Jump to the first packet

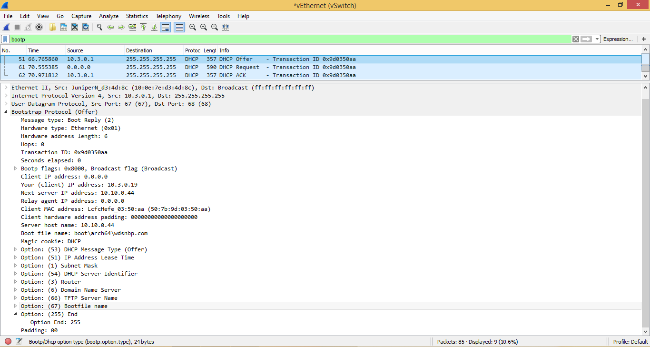tap(143, 27)
